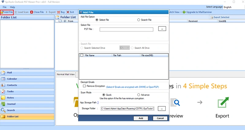Image resolution: width=245 pixels, height=130 pixels.
Task: Click the Export toolbar arrow icon
Action: [47, 12]
